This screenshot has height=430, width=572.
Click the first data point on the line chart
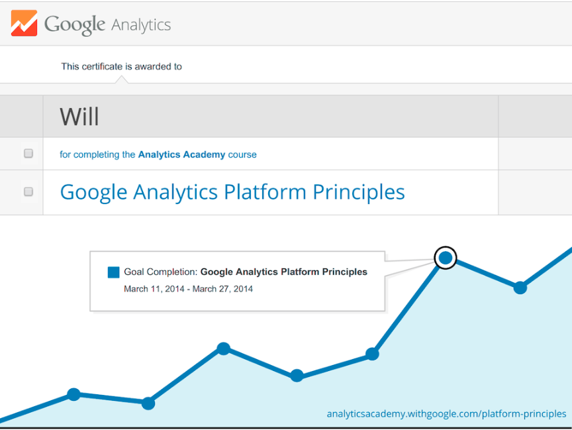(x=73, y=394)
